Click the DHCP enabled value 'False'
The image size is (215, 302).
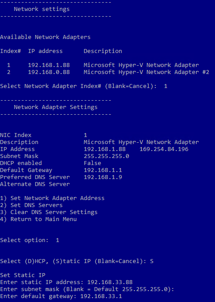click(92, 163)
